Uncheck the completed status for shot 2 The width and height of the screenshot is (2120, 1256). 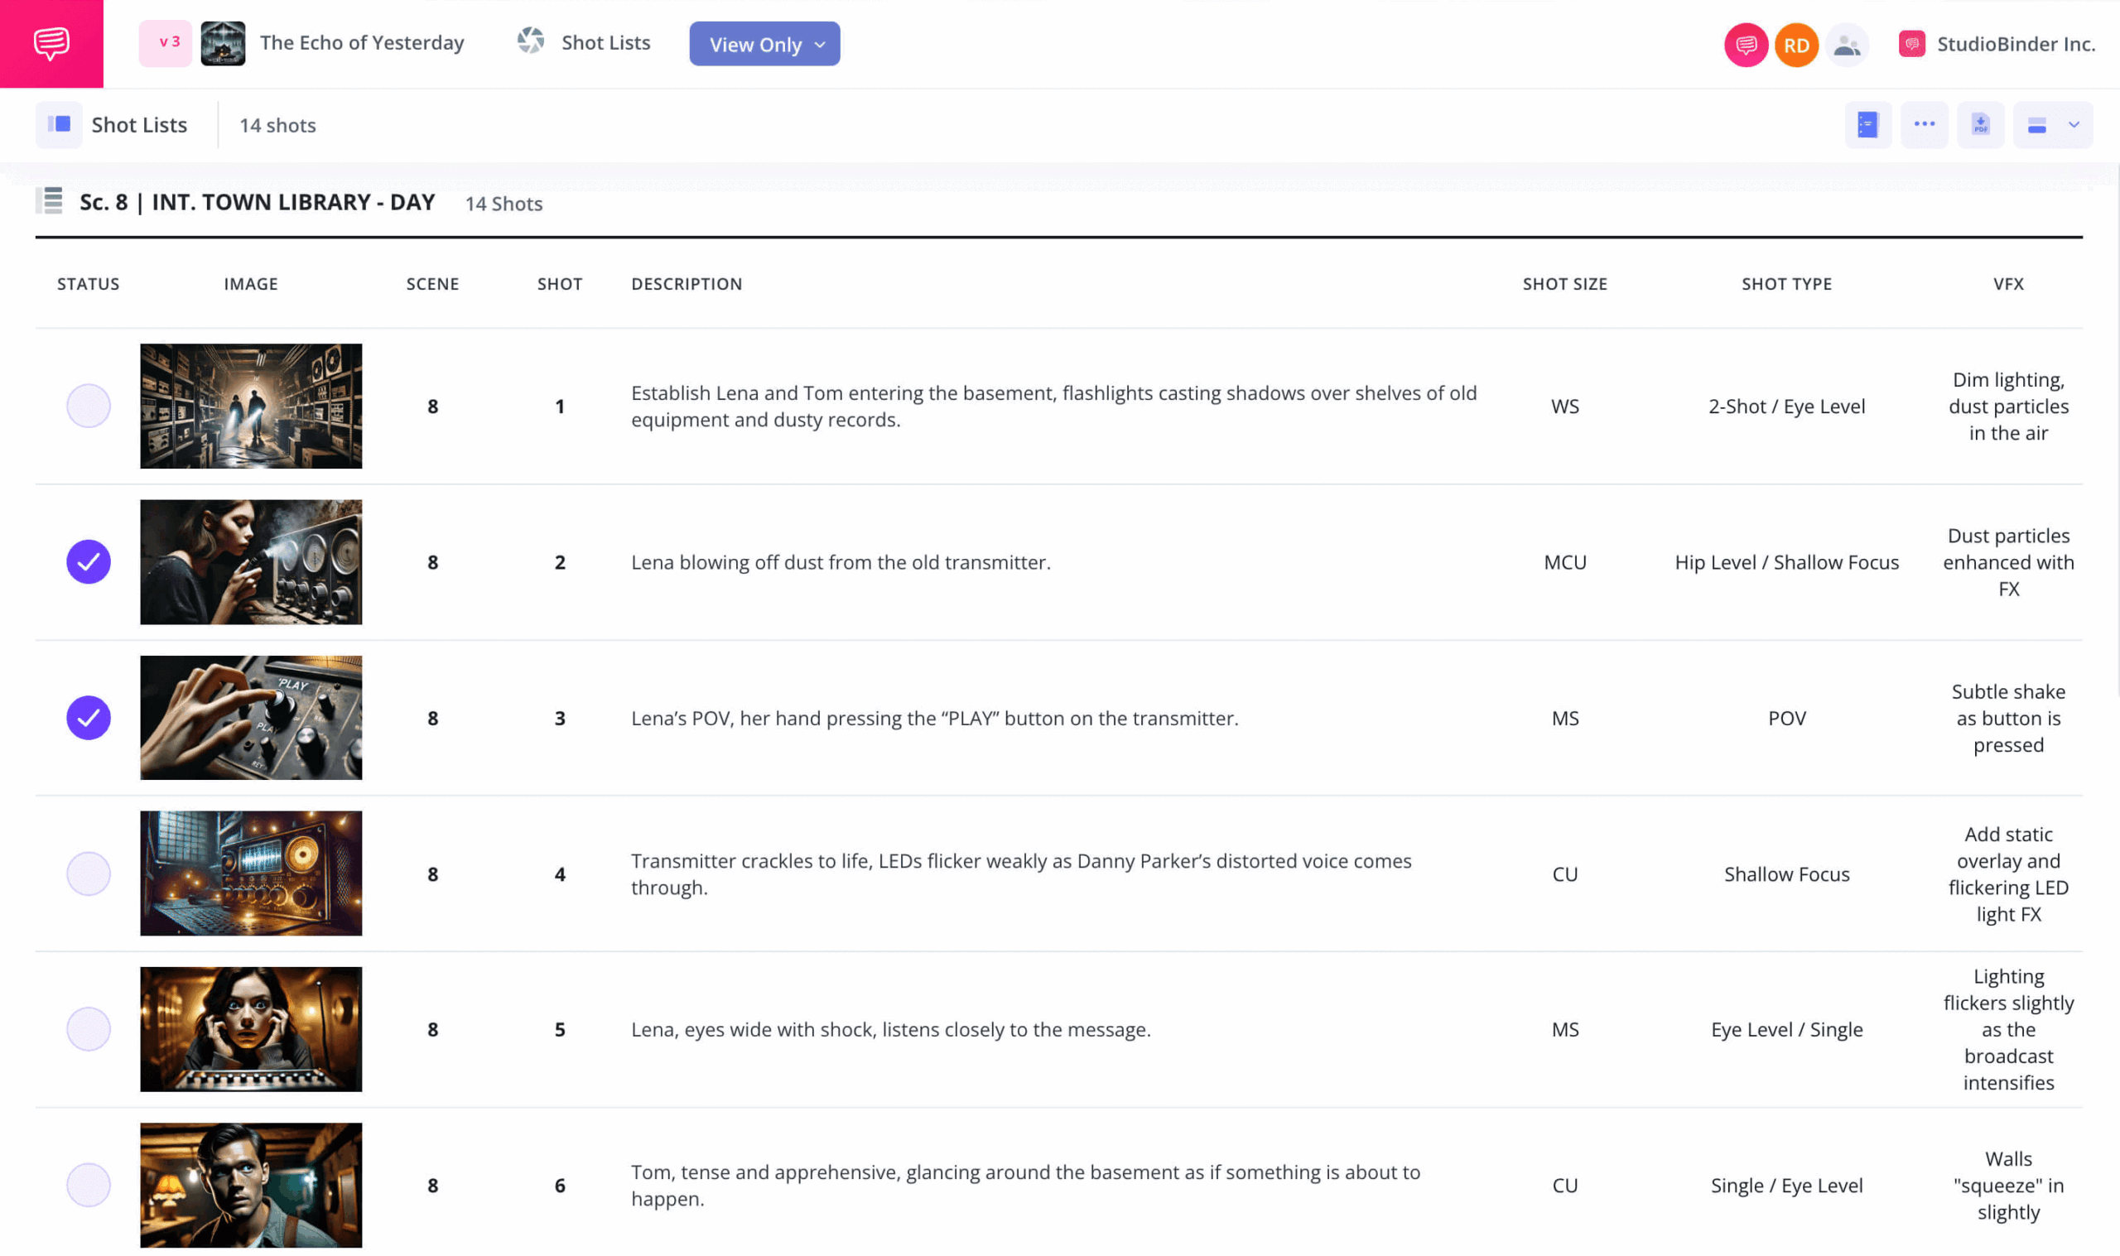click(x=88, y=562)
